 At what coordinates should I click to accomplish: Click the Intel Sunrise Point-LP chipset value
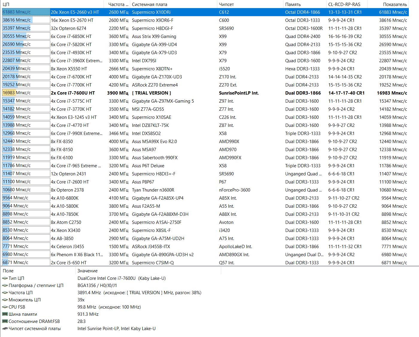click(x=117, y=329)
